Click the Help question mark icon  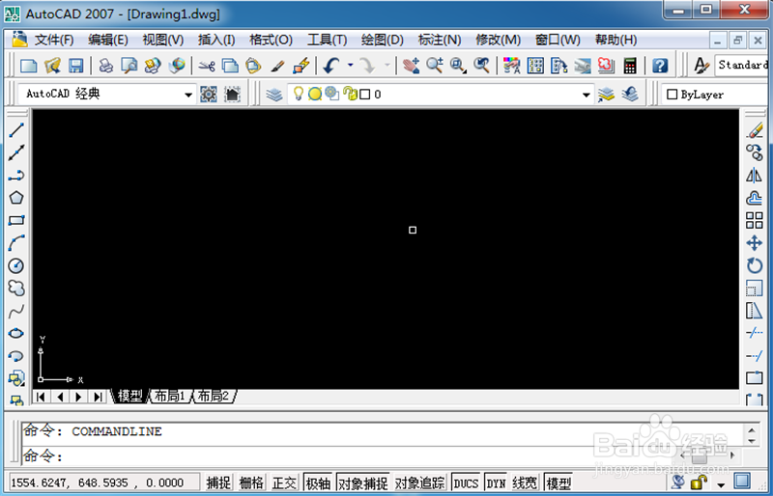660,66
